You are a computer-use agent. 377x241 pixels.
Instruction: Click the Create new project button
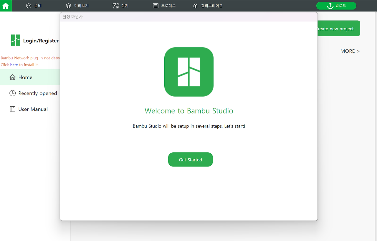(x=339, y=28)
